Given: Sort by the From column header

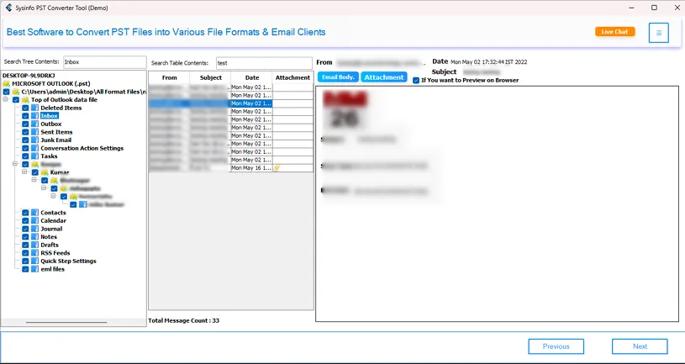Looking at the screenshot, I should click(169, 78).
